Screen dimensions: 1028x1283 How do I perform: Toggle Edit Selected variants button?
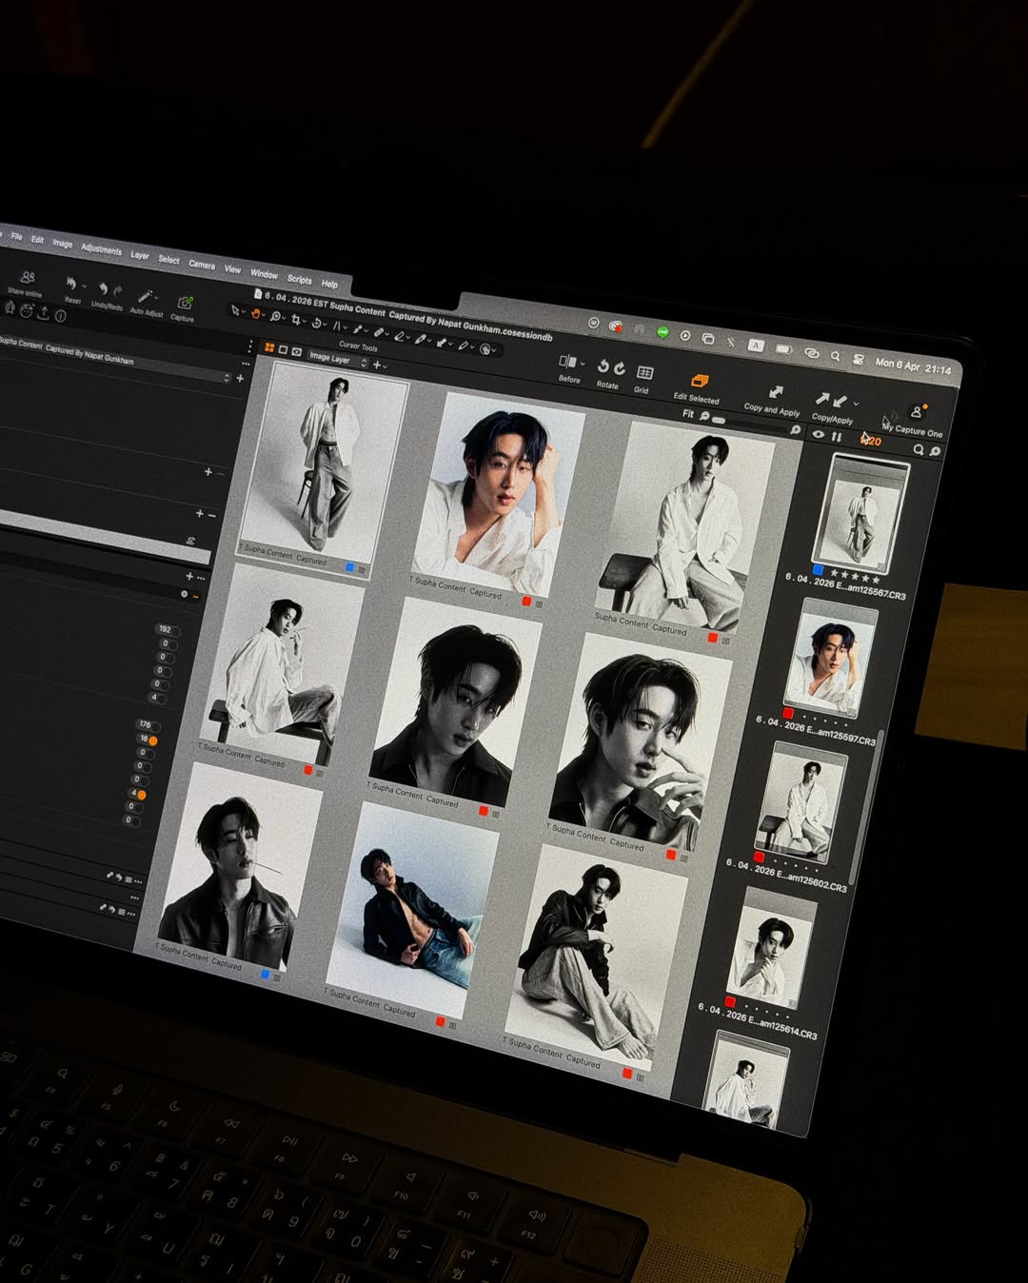[699, 382]
